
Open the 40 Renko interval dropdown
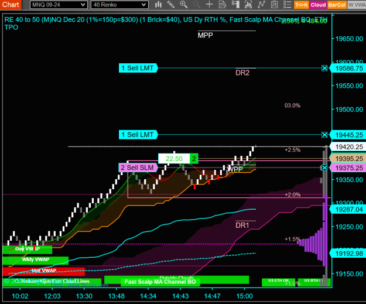(x=119, y=5)
